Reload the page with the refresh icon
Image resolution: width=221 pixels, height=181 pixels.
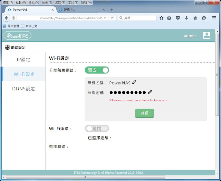112,18
